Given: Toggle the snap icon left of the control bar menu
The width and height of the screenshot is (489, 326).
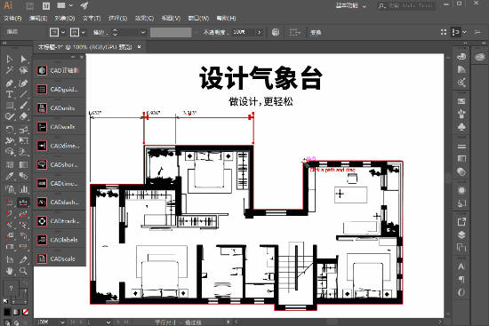Looking at the screenshot, I should tap(456, 32).
